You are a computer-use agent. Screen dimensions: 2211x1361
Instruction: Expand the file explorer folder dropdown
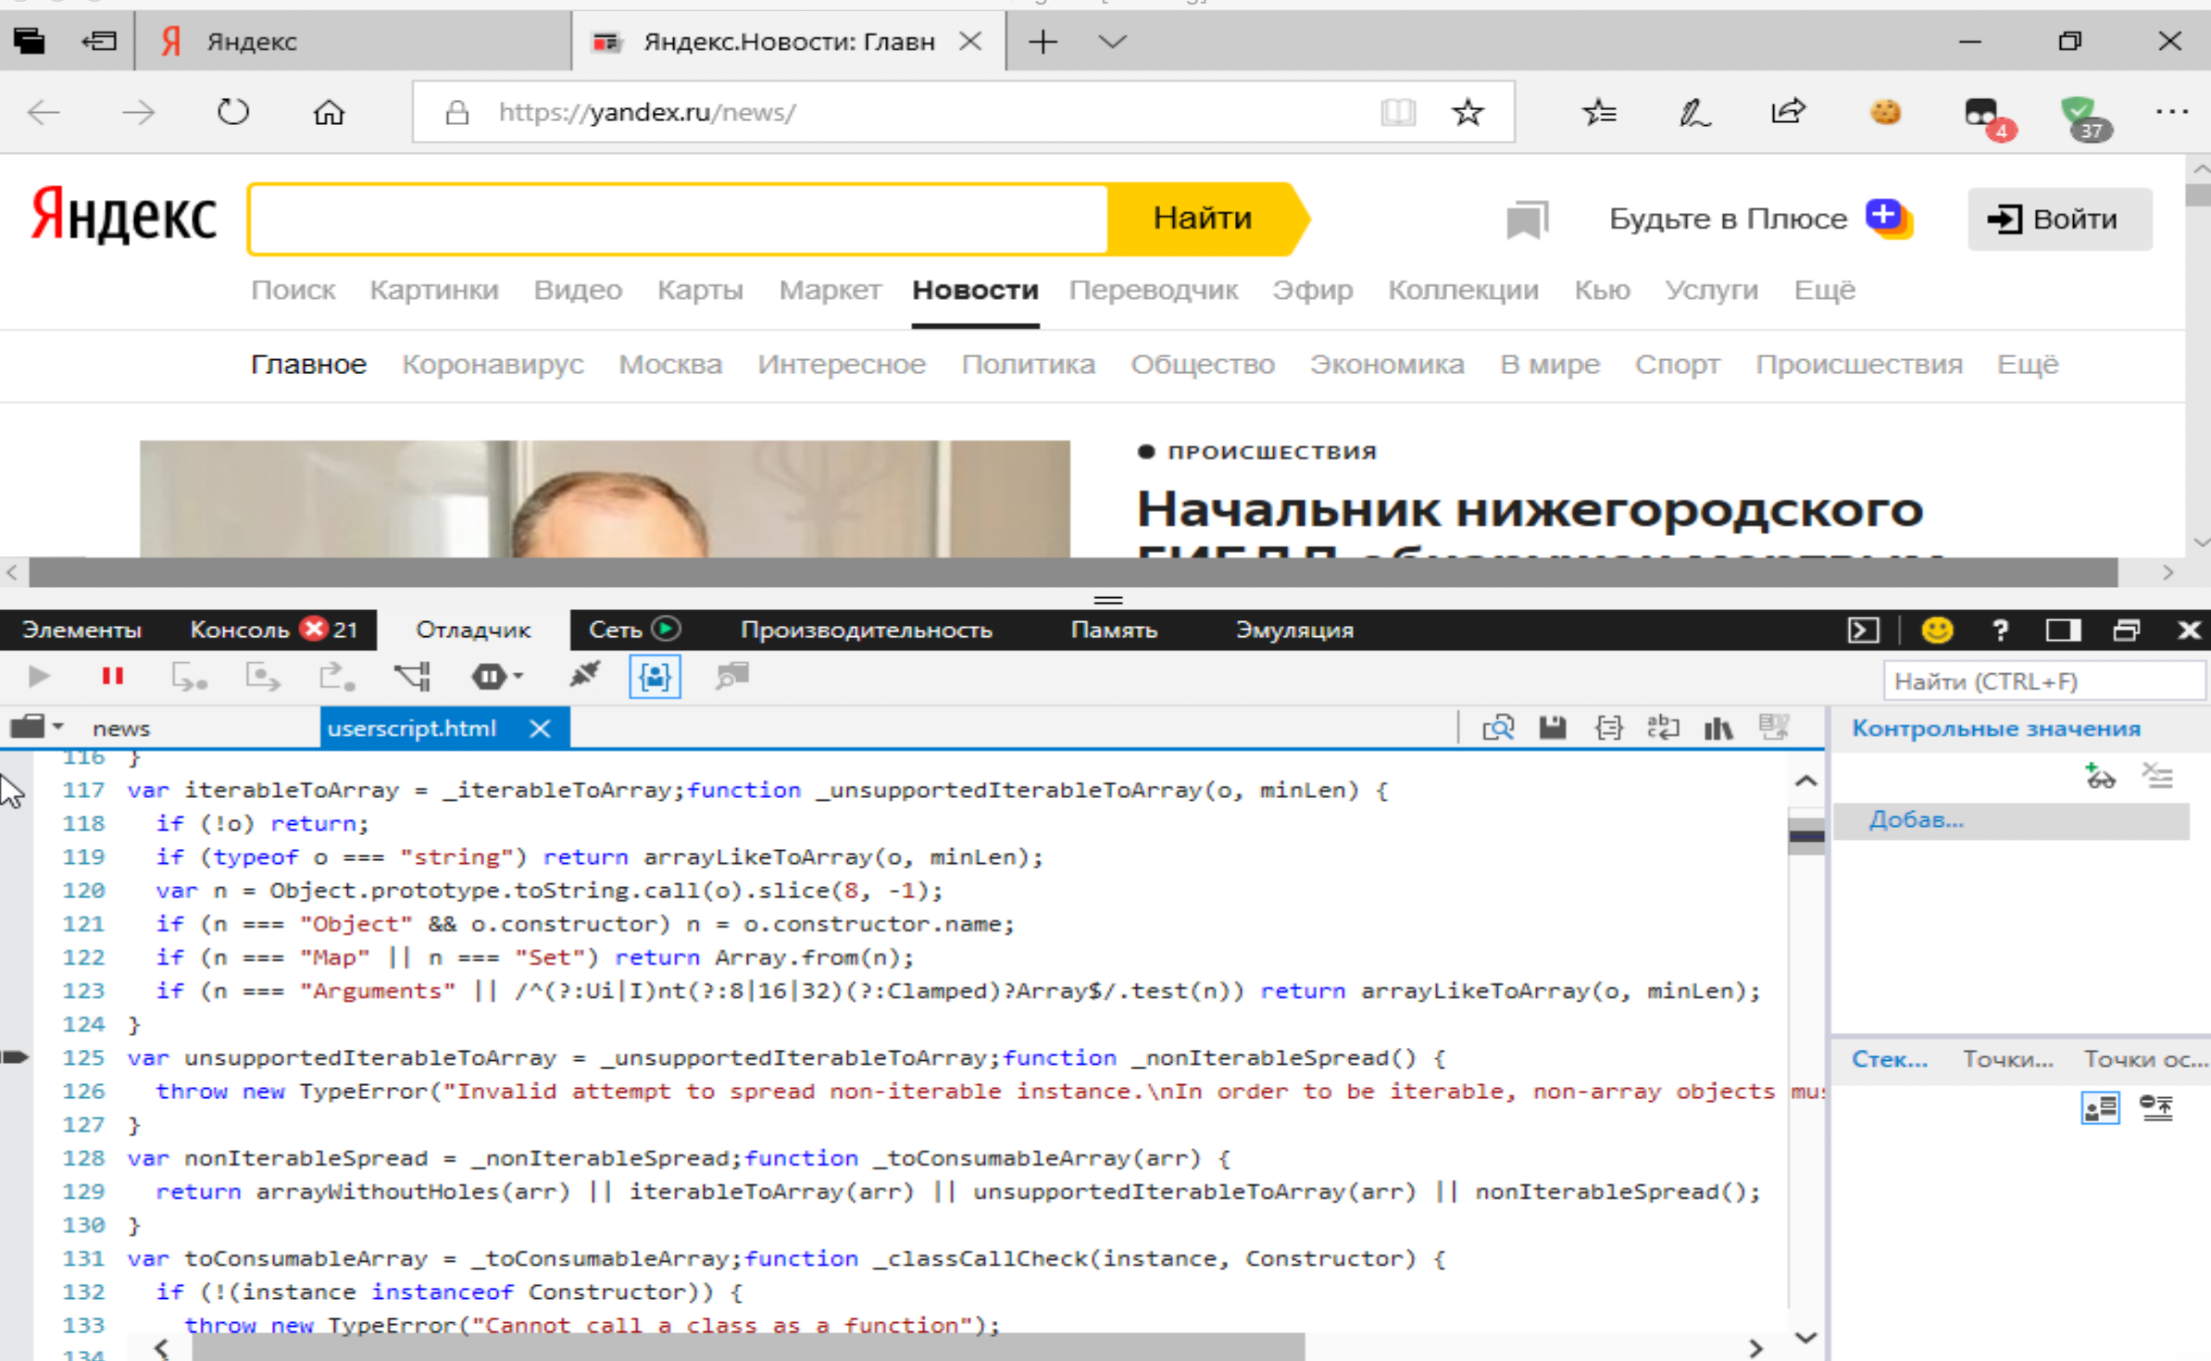(58, 728)
